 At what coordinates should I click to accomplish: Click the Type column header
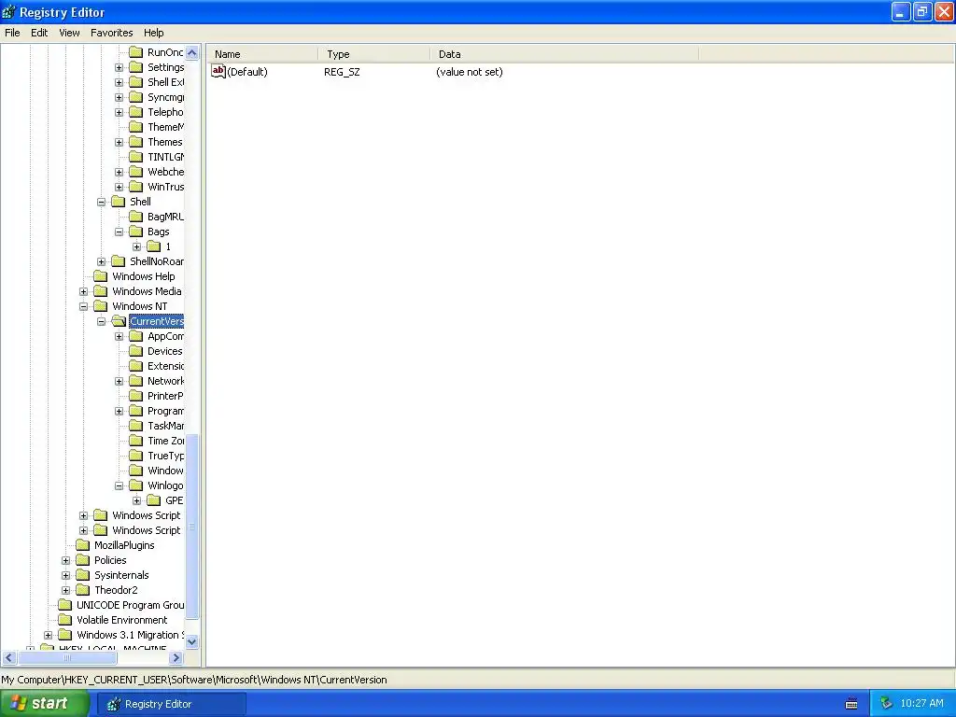tap(373, 54)
